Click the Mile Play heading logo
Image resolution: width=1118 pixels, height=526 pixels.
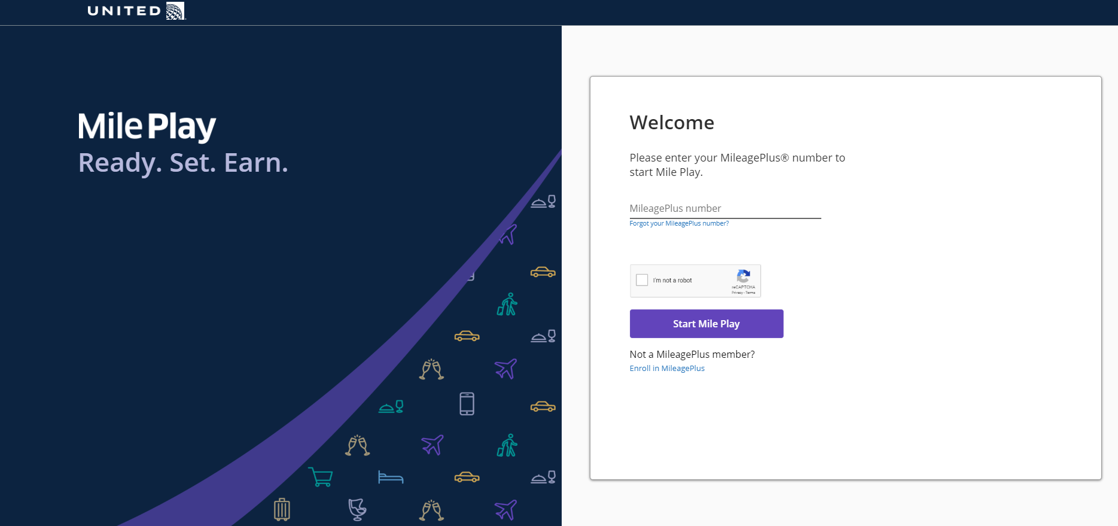pos(147,126)
